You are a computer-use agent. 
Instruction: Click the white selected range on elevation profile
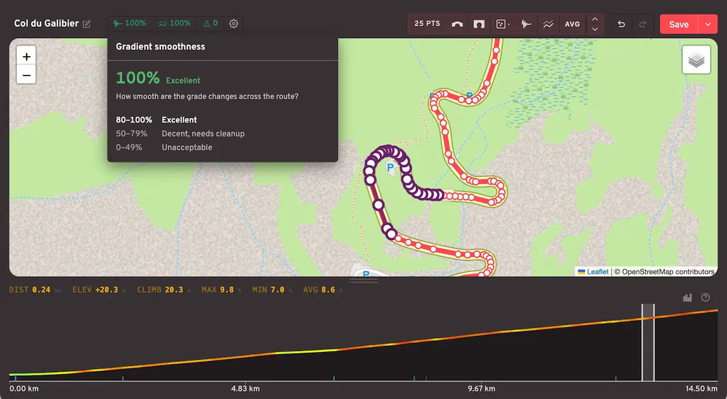(648, 342)
